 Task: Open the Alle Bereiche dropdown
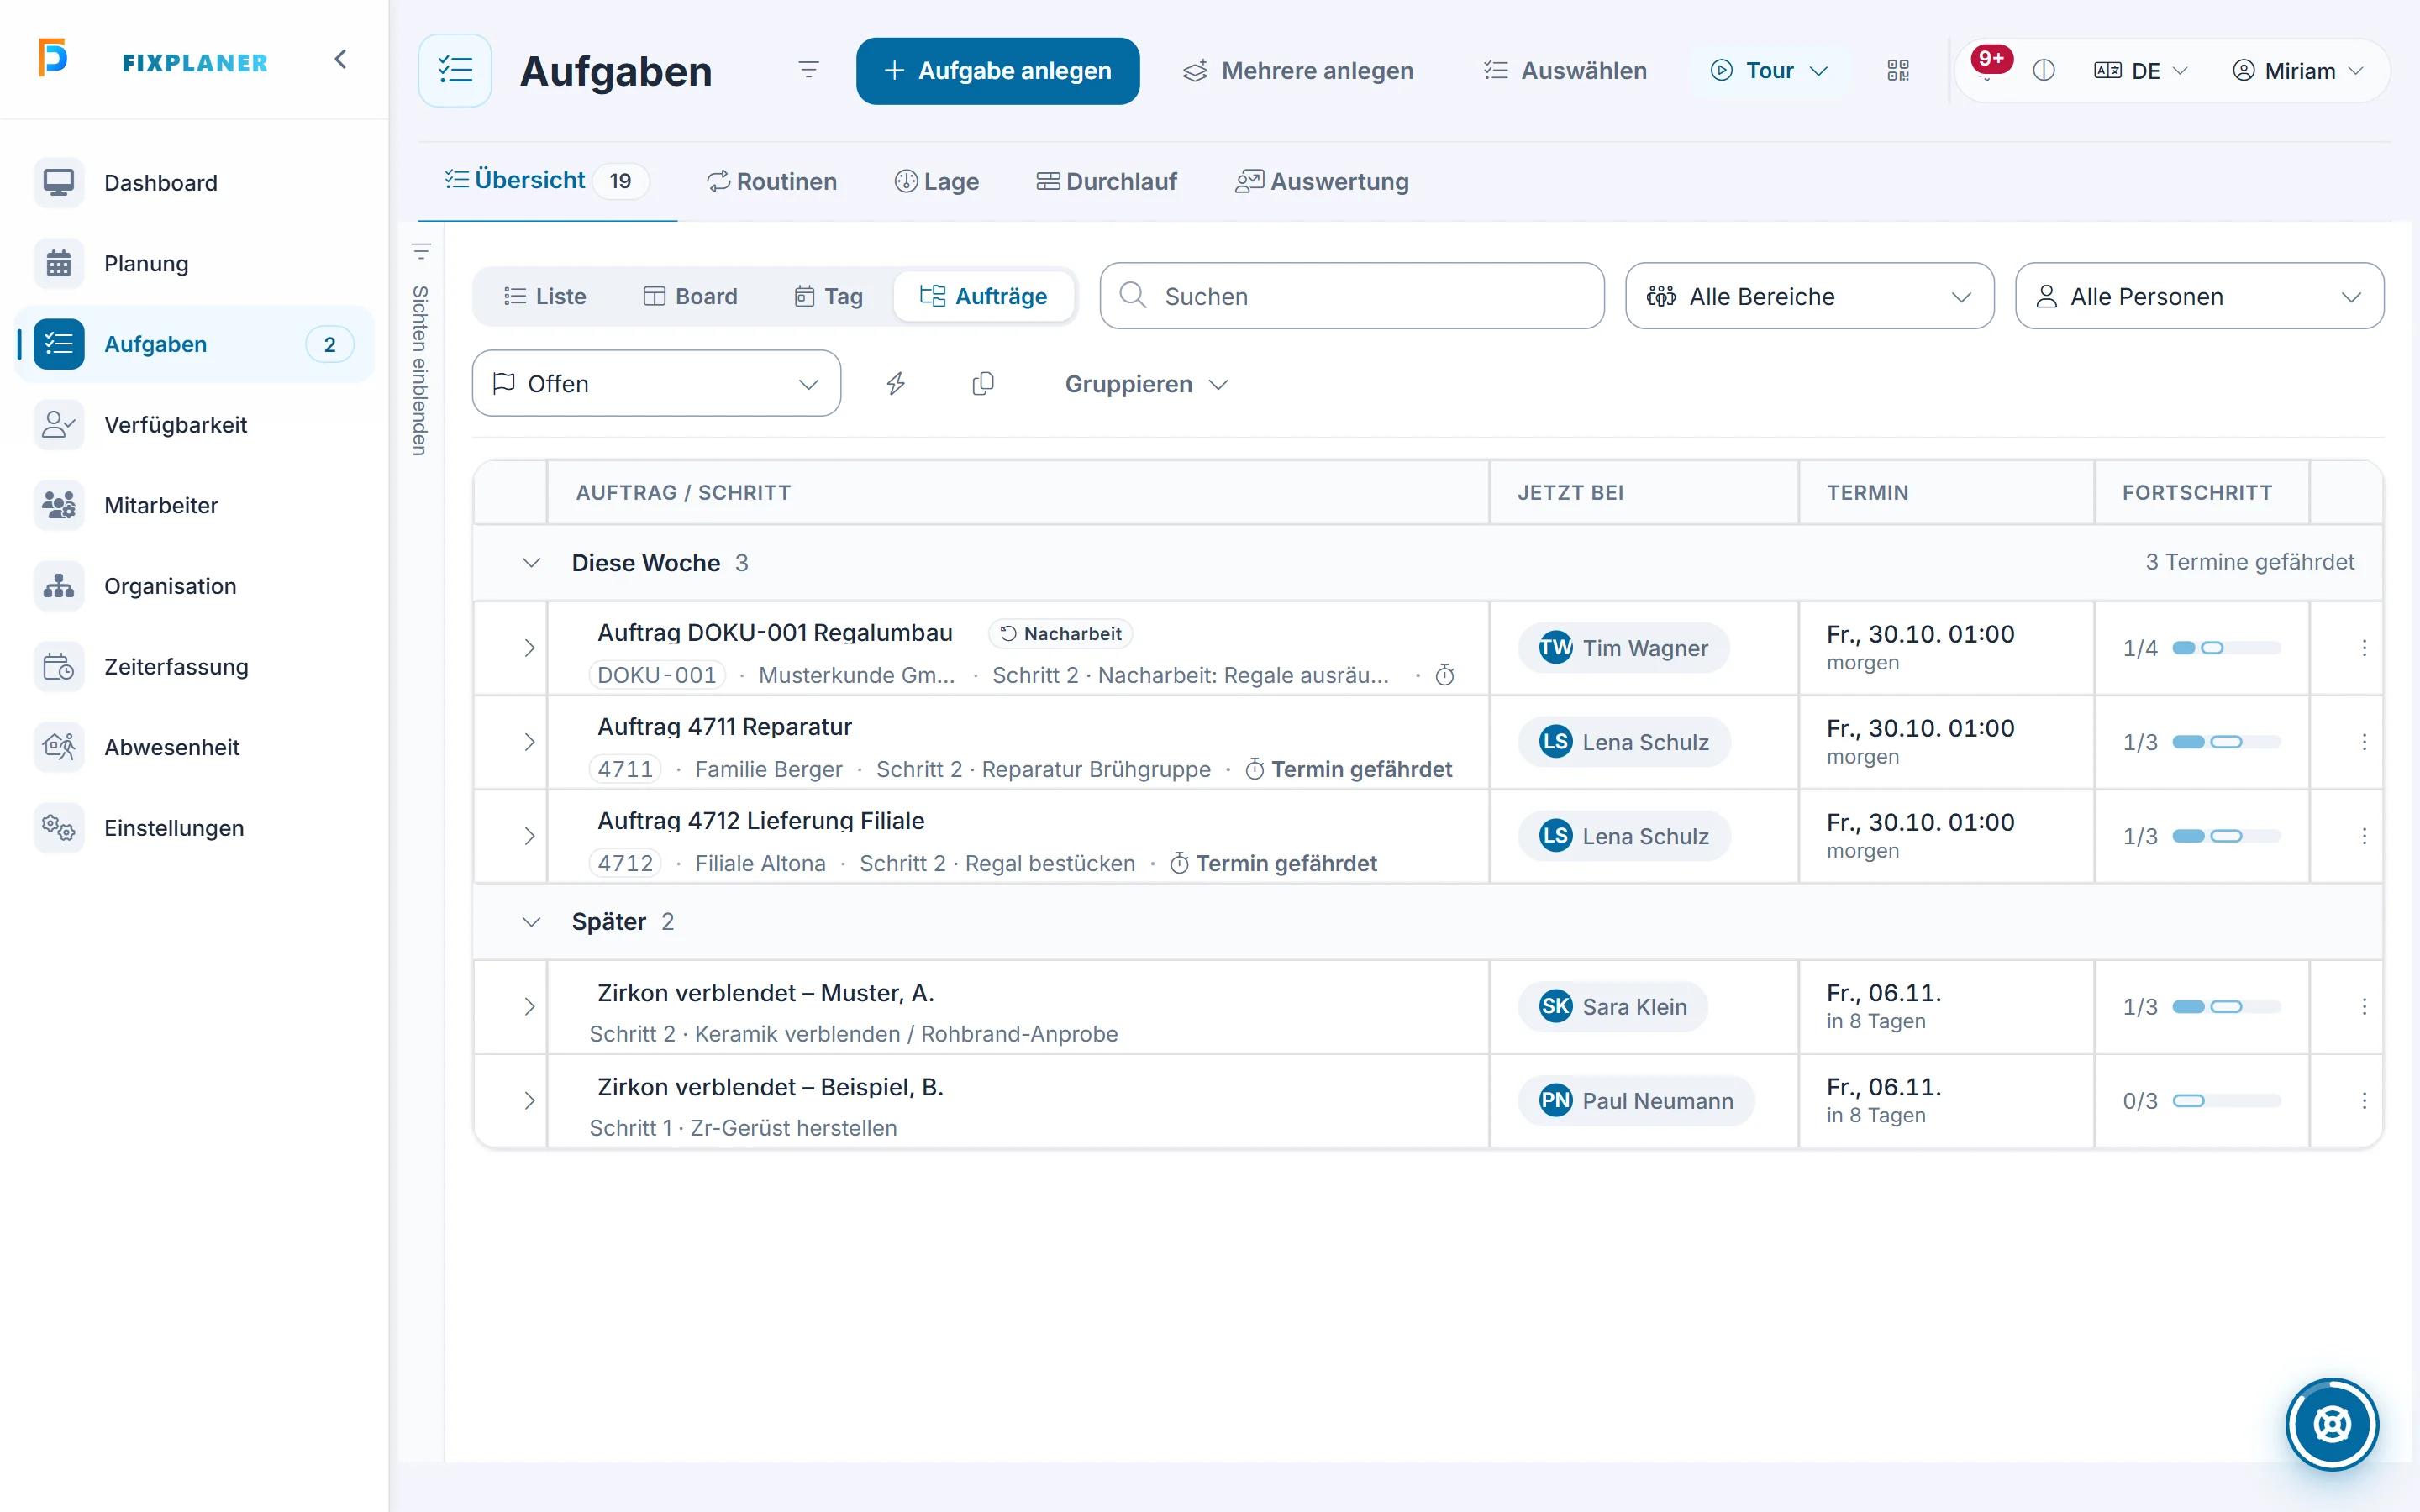point(1809,297)
